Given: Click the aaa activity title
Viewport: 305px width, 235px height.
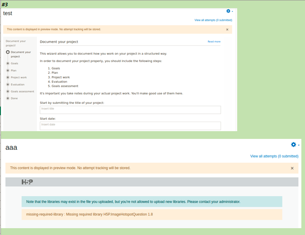Looking at the screenshot, I should (11, 148).
